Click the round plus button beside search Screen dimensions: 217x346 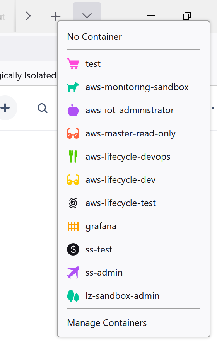click(5, 108)
